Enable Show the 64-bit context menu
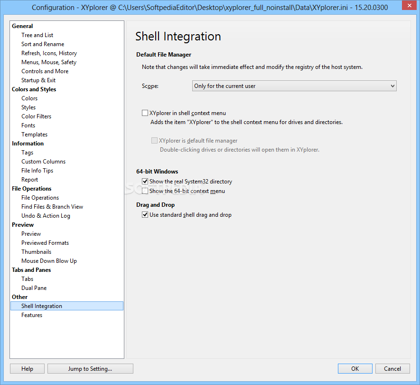 (x=145, y=191)
